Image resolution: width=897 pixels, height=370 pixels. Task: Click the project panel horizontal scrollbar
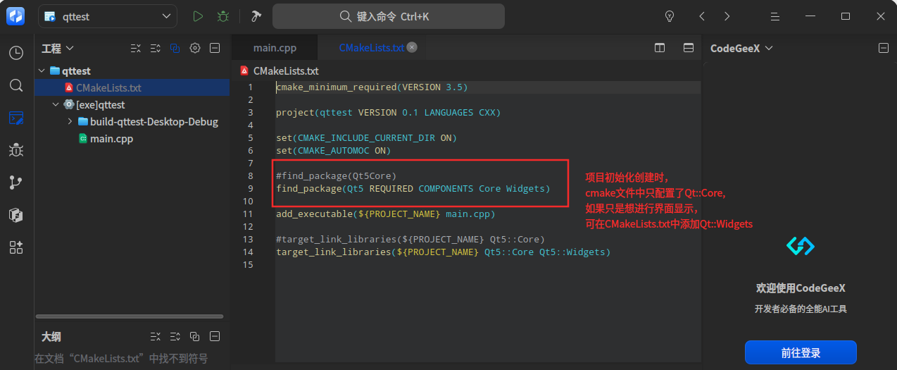pos(130,316)
